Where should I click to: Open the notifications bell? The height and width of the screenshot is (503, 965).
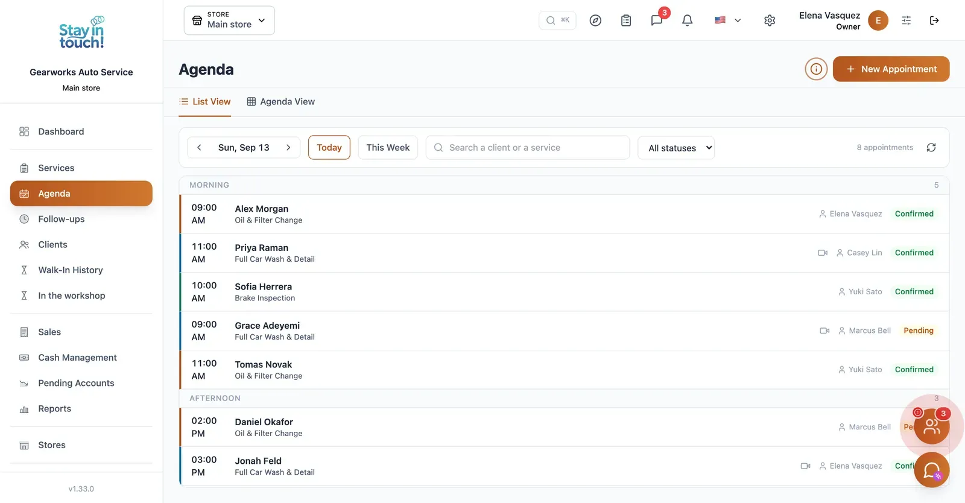687,21
